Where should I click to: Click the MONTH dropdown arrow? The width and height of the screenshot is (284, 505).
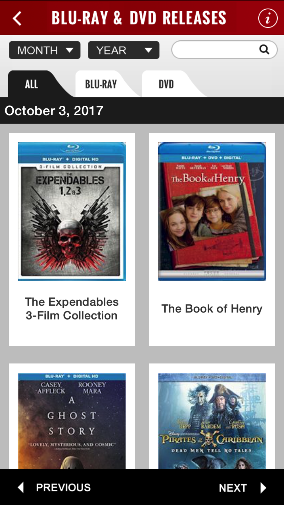tap(70, 50)
